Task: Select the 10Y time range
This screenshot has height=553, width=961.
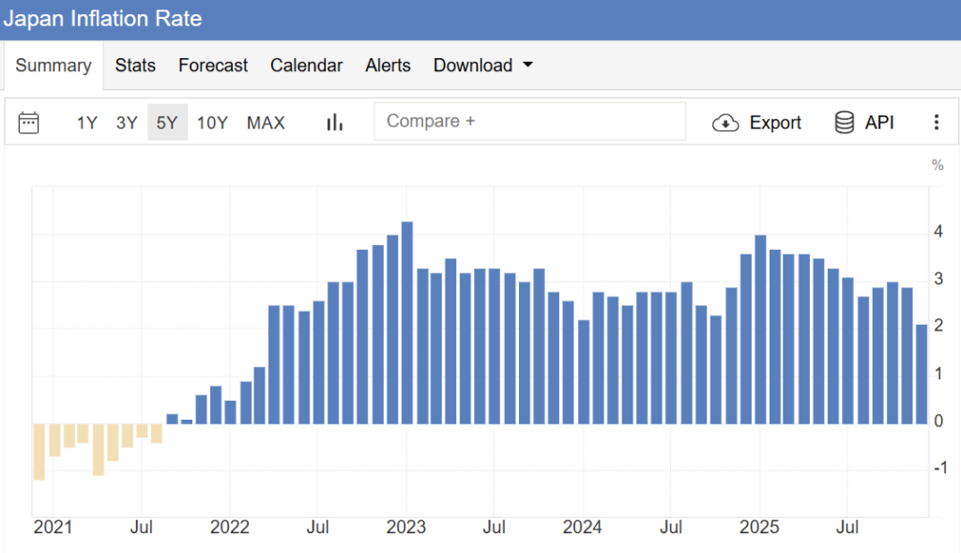Action: pos(212,122)
